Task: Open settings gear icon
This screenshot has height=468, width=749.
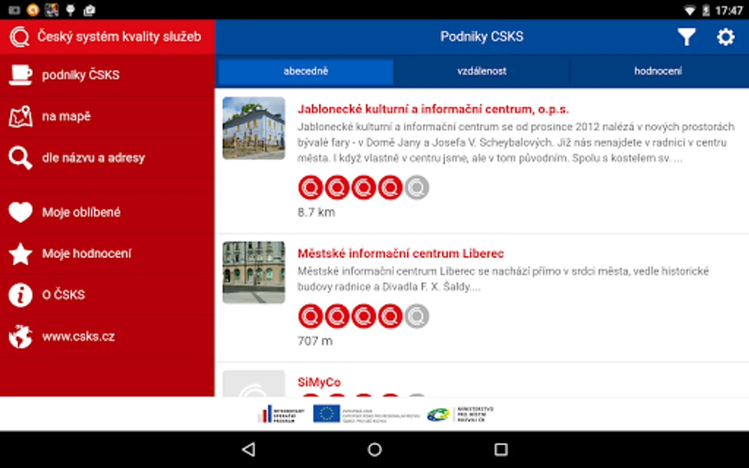Action: click(x=725, y=37)
